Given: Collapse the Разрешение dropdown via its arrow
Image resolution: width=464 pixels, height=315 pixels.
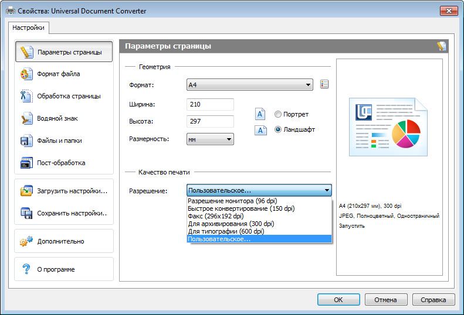Looking at the screenshot, I should [x=326, y=190].
